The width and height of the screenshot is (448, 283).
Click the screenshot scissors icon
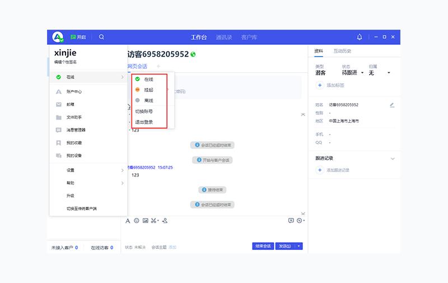153,221
